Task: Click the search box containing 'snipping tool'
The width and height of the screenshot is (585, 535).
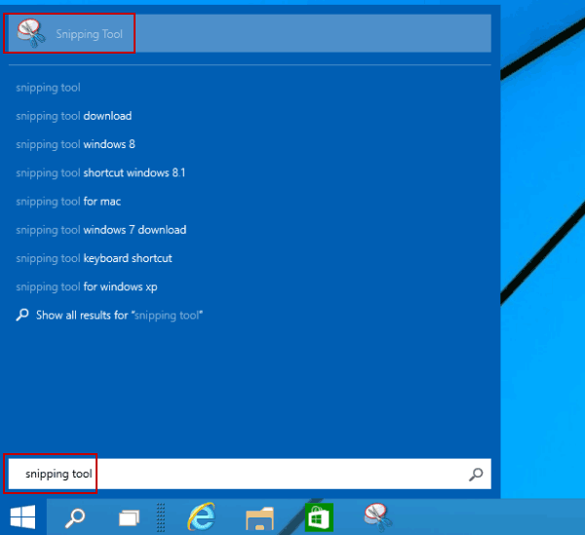Action: tap(250, 474)
